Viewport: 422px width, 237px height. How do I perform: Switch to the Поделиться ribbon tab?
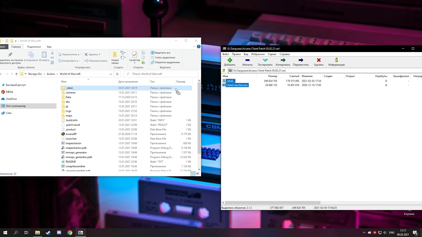[x=34, y=47]
